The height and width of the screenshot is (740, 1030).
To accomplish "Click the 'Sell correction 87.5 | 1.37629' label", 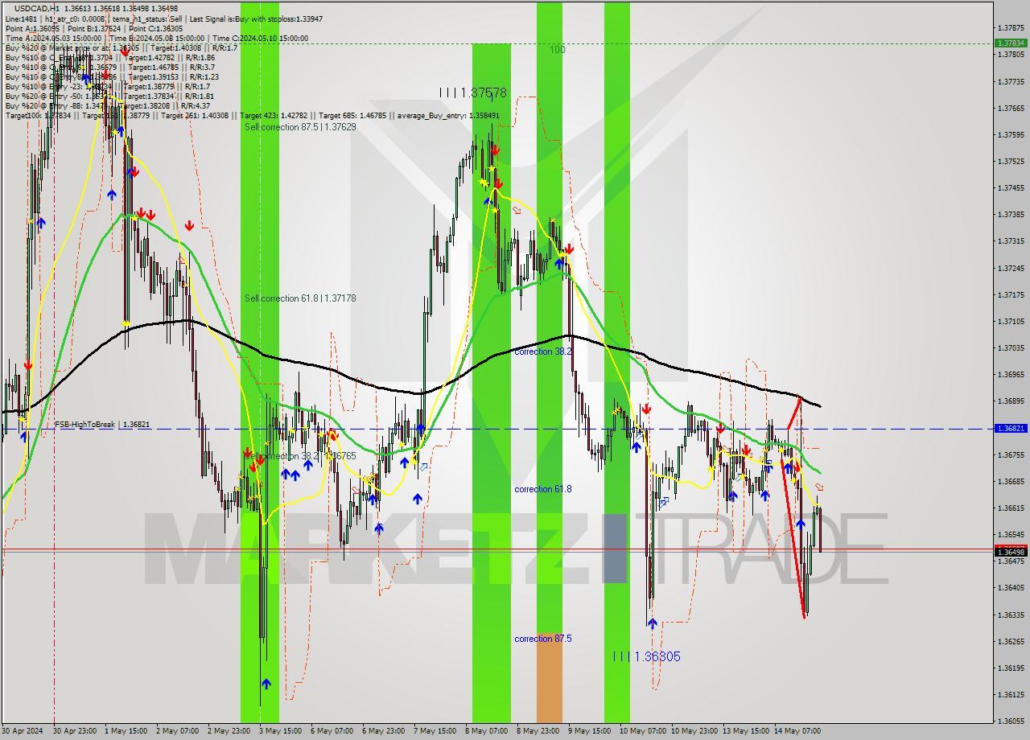I will tap(300, 127).
